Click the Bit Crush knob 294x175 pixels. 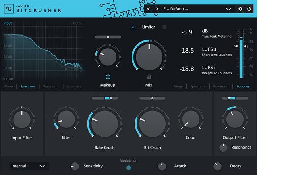153,124
